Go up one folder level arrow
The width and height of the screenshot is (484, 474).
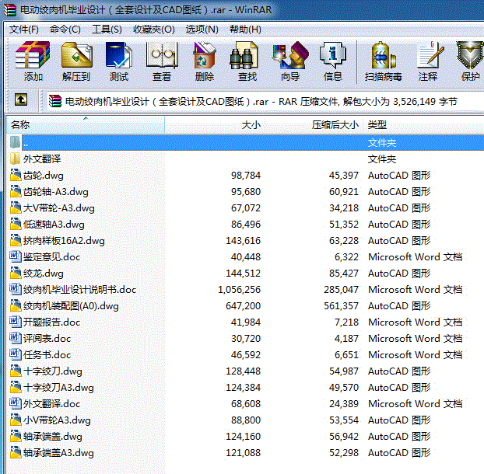point(21,100)
